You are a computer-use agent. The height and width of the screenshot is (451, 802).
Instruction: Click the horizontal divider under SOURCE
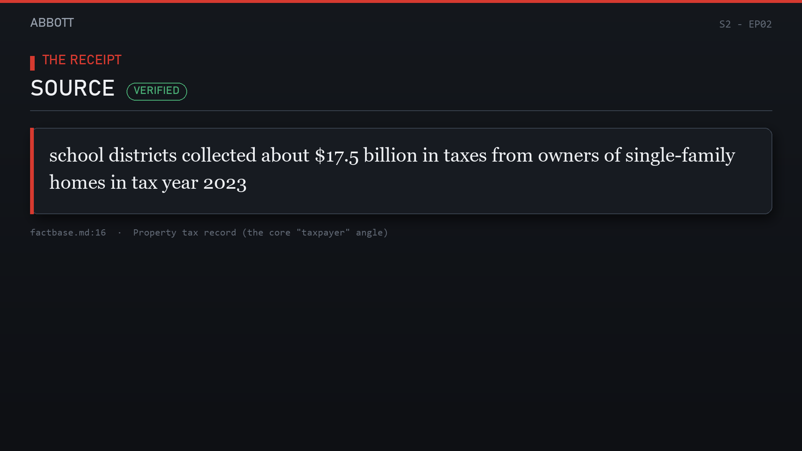pyautogui.click(x=401, y=111)
